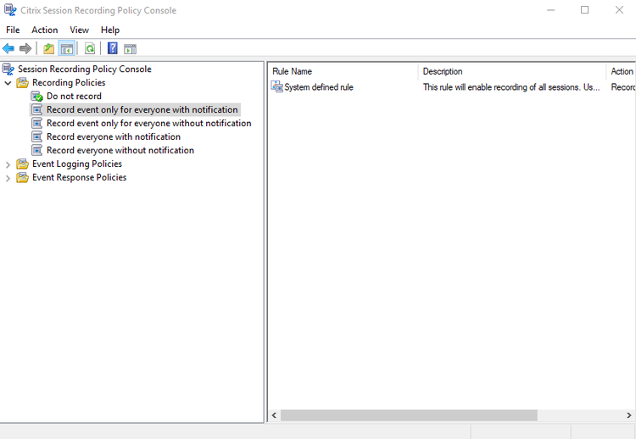Open the Help menu
The height and width of the screenshot is (439, 636).
[110, 30]
